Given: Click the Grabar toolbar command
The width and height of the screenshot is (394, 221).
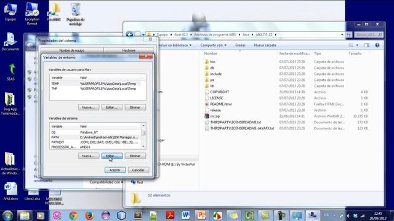Looking at the screenshot, I should [240, 45].
